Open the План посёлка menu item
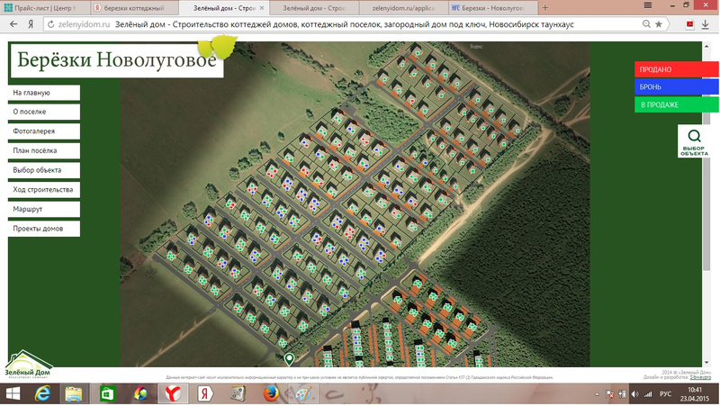Viewport: 720px width, 406px height. click(x=44, y=151)
